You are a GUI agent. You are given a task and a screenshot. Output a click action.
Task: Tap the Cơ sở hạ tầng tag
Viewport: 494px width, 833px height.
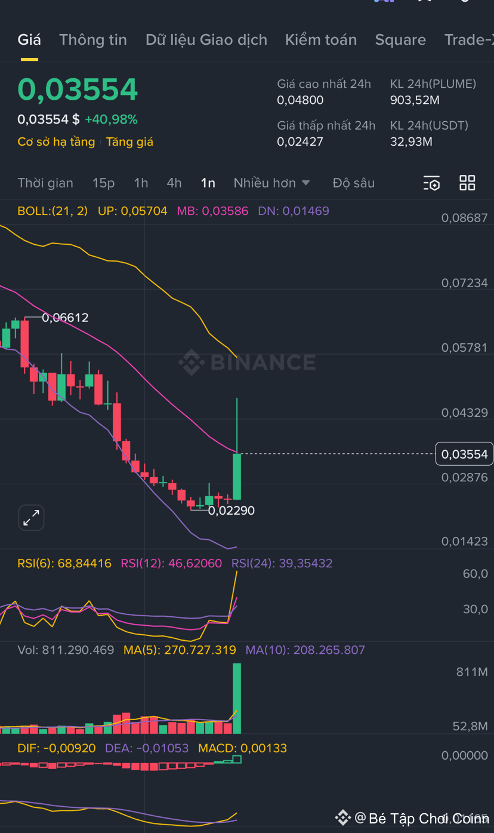pyautogui.click(x=56, y=142)
